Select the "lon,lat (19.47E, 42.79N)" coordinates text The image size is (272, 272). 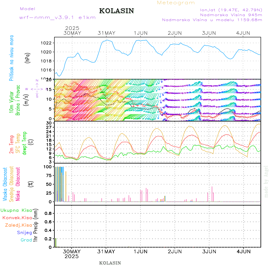(x=231, y=10)
